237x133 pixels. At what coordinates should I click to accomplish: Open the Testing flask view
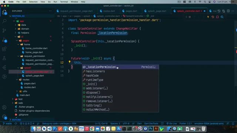click(4, 58)
